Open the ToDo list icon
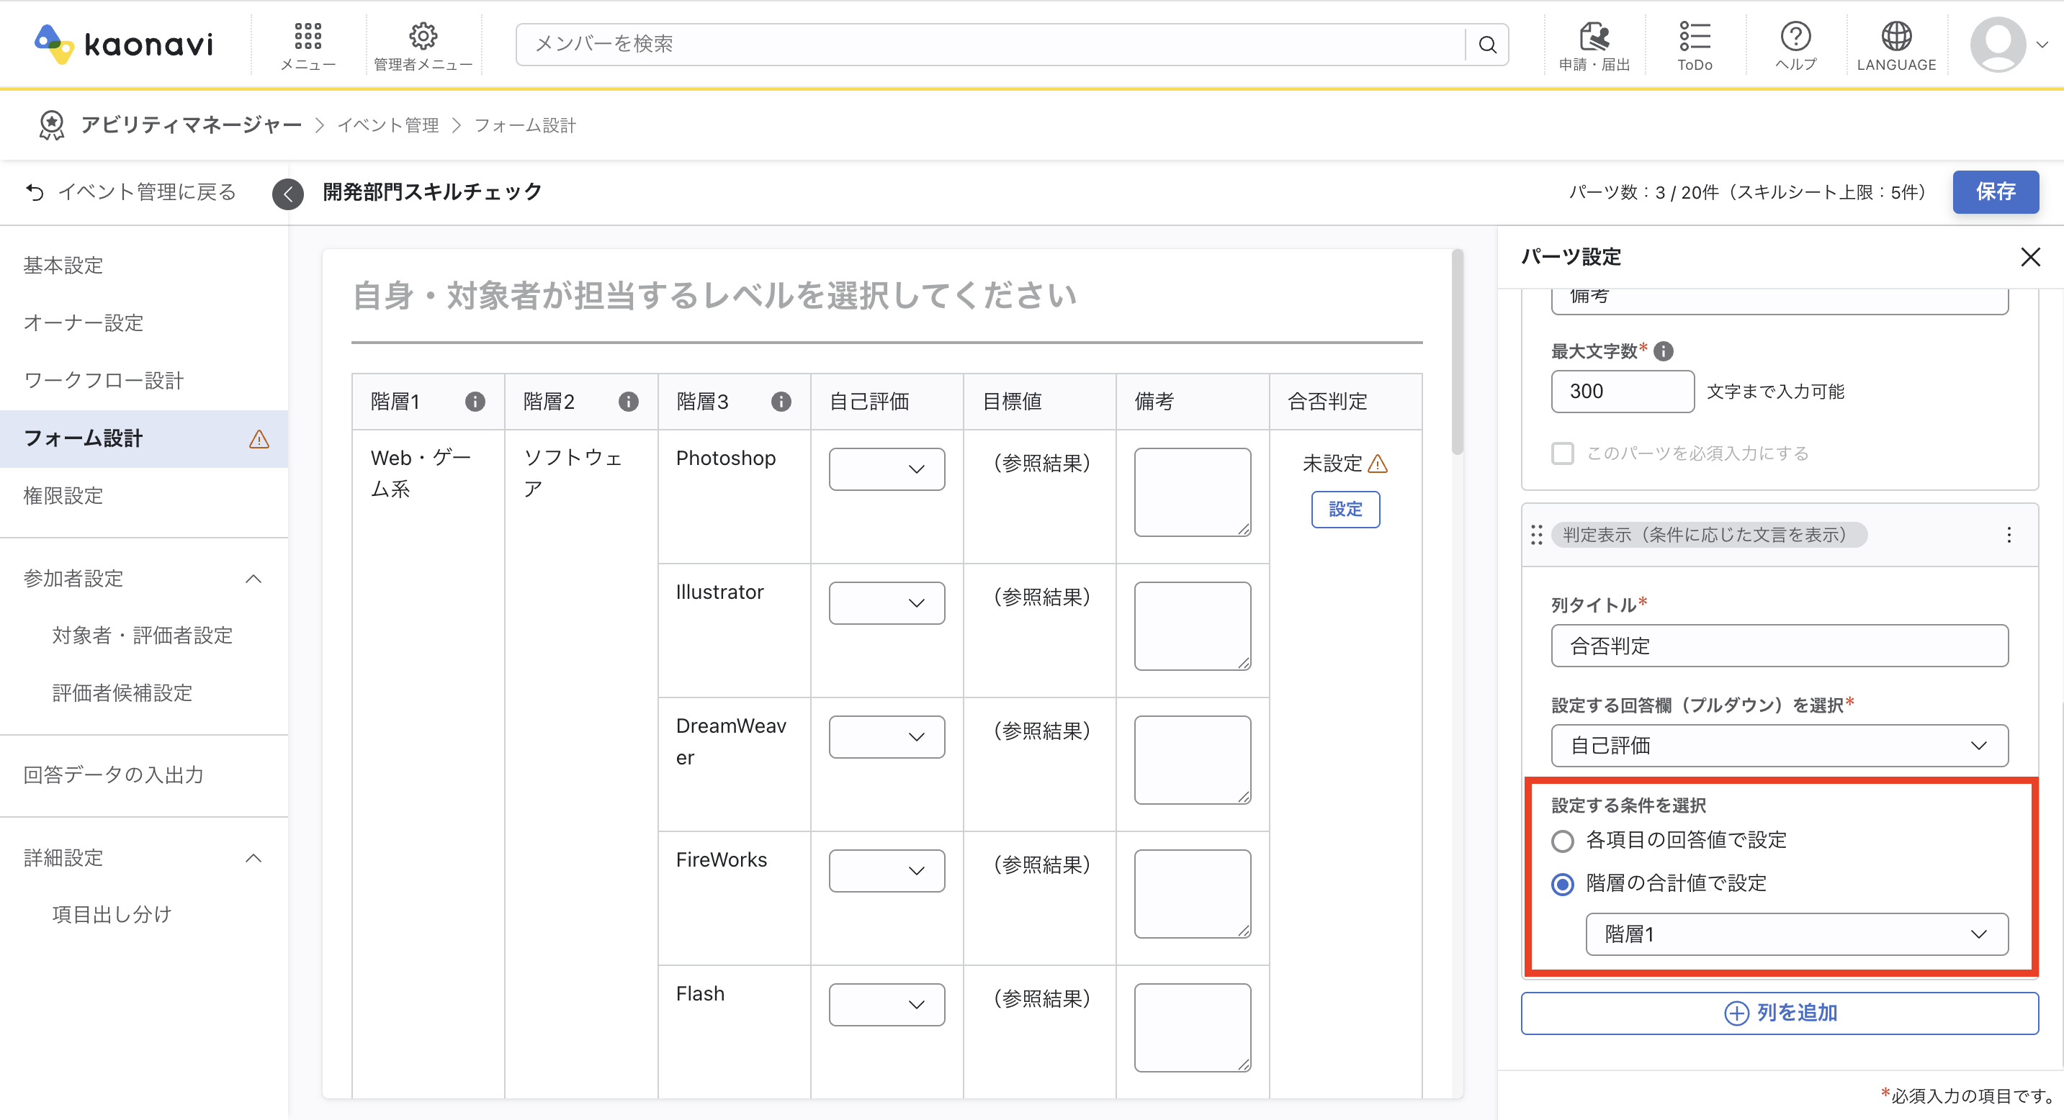 (1695, 35)
